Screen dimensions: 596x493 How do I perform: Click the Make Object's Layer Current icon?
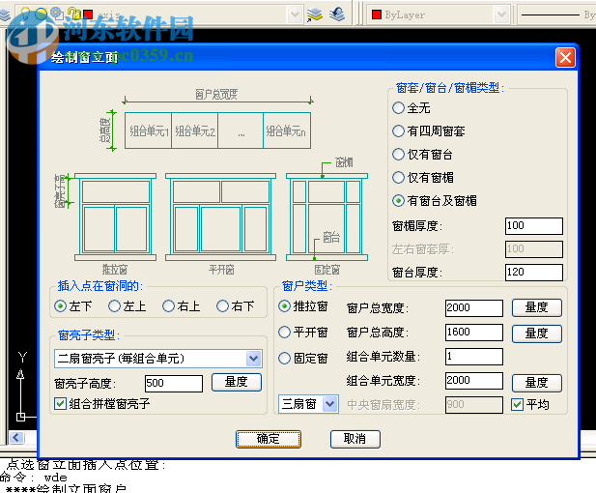pyautogui.click(x=315, y=14)
